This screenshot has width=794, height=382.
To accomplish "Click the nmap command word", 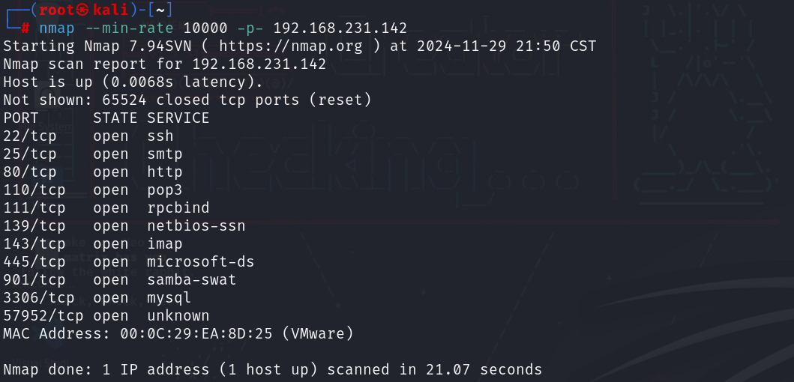I will (56, 28).
